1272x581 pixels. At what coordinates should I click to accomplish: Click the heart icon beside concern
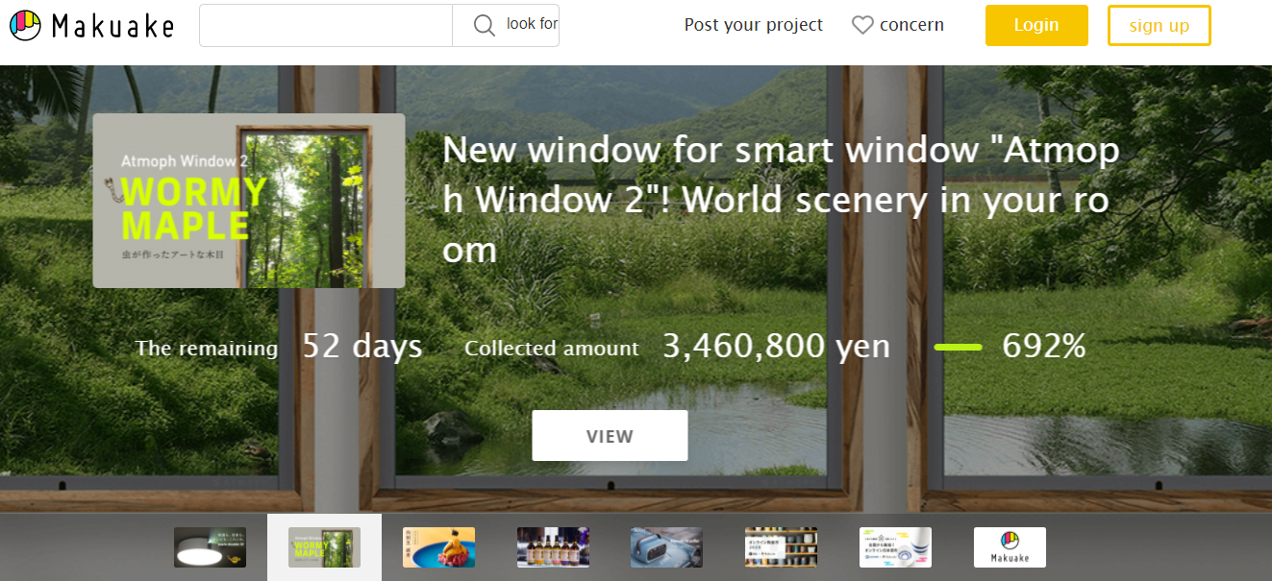pyautogui.click(x=862, y=26)
